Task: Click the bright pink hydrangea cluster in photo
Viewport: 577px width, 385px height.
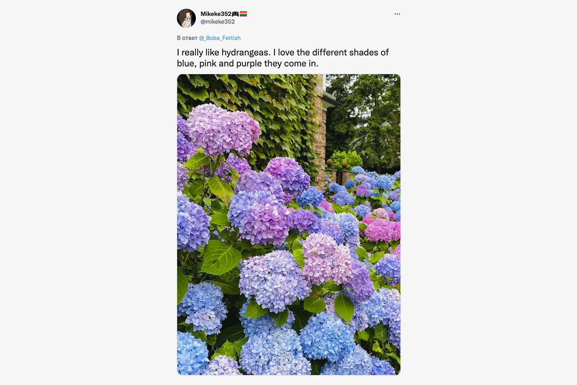Action: click(x=382, y=229)
